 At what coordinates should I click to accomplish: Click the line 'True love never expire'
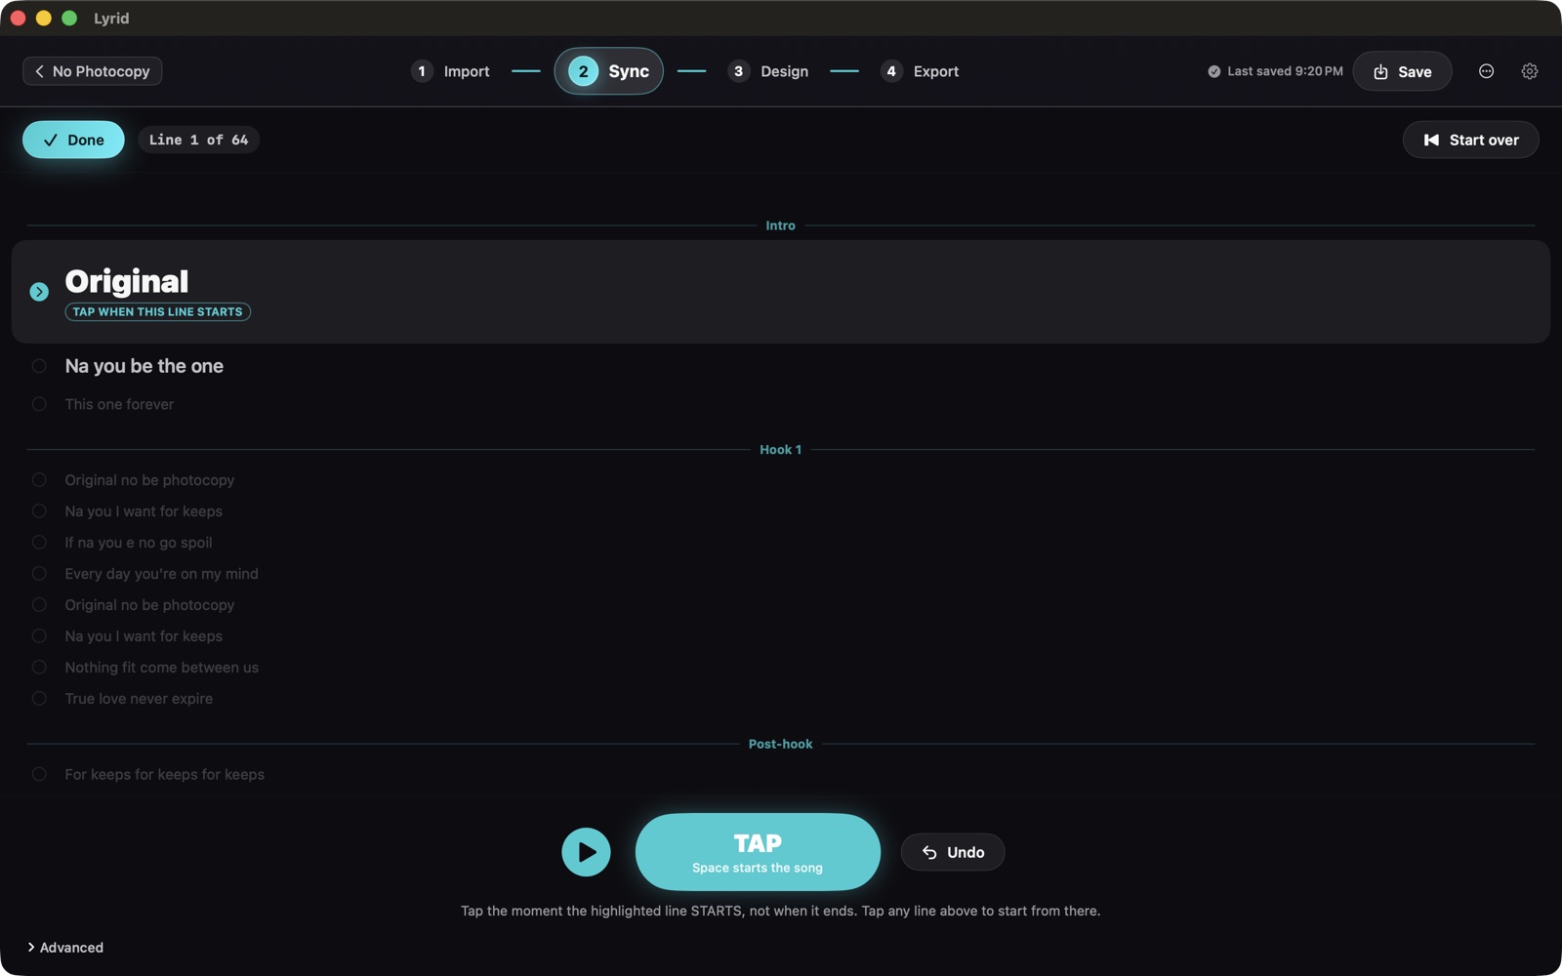139,699
